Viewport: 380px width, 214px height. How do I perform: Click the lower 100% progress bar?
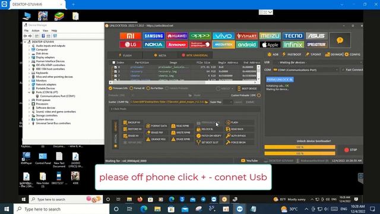click(300, 153)
